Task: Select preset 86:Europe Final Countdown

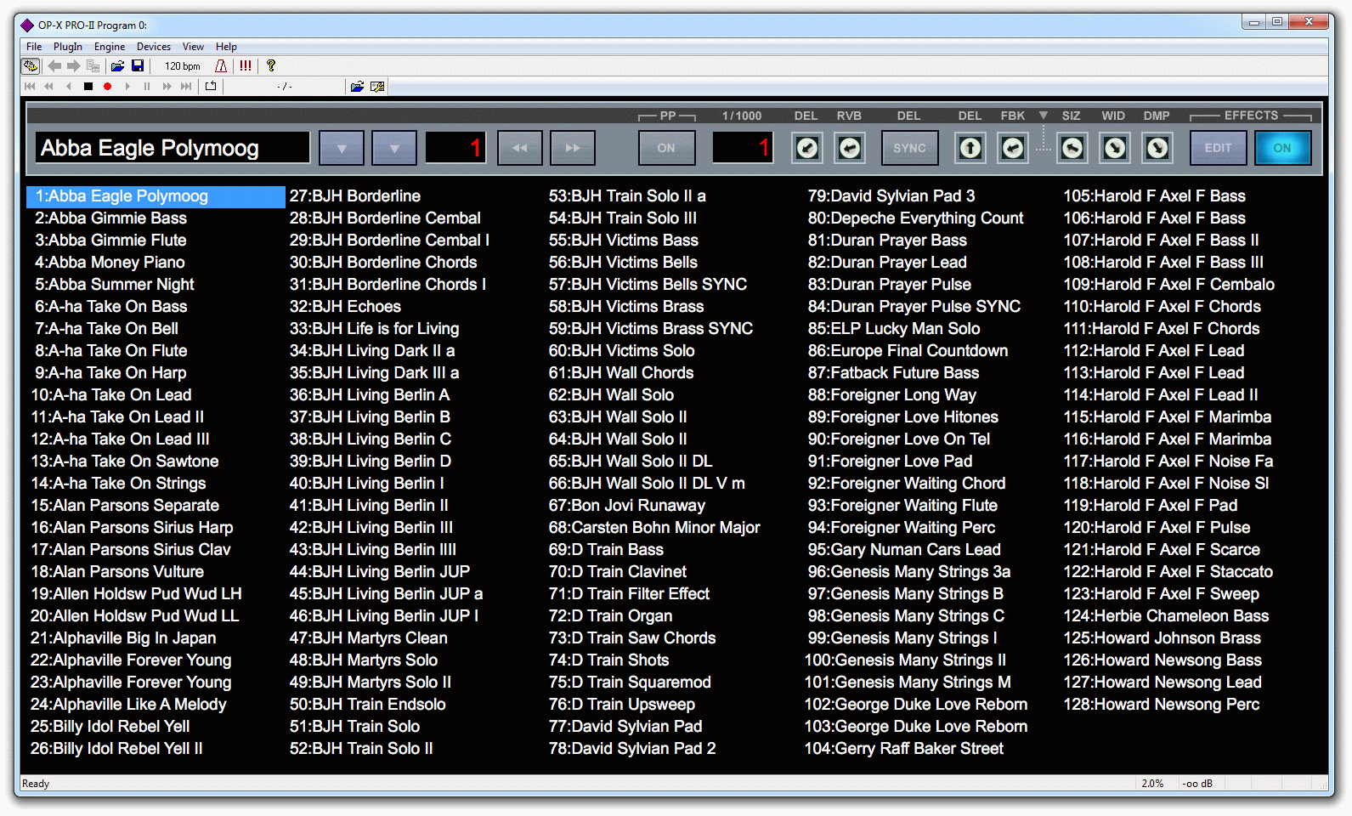Action: click(907, 351)
